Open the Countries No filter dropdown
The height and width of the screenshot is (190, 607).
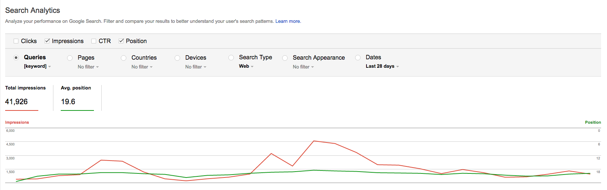click(142, 67)
